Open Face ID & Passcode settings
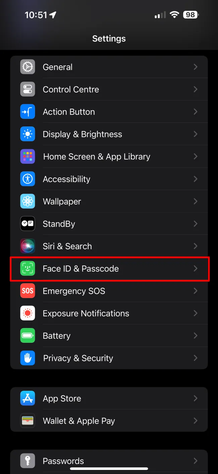The height and width of the screenshot is (474, 218). (x=109, y=268)
